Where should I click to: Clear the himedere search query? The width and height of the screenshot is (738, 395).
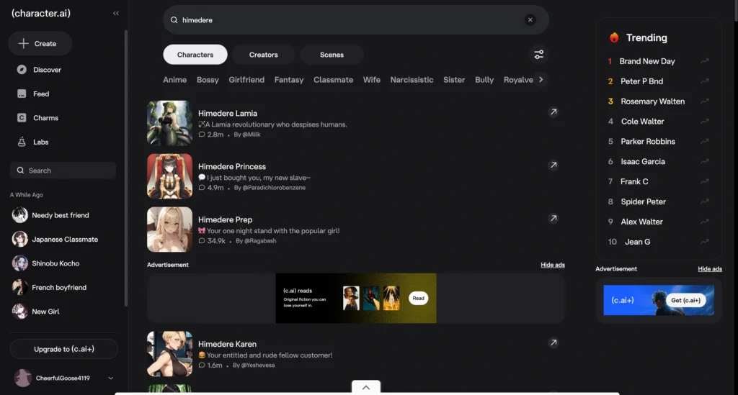pos(530,19)
